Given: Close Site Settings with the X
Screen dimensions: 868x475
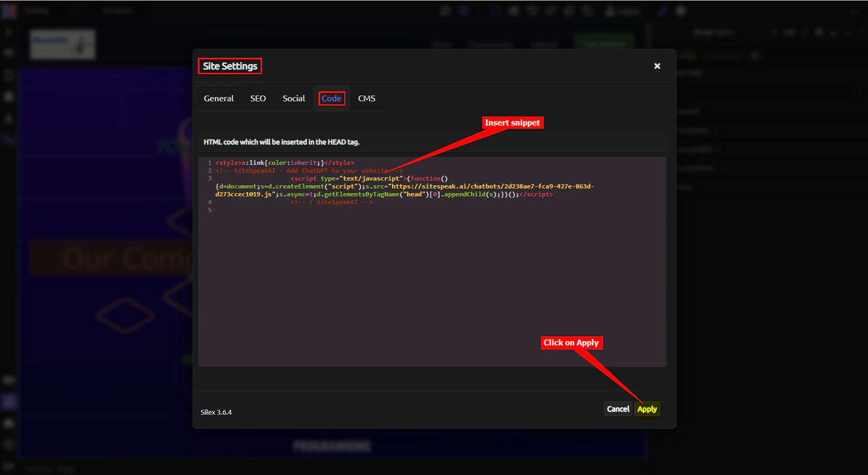Looking at the screenshot, I should [x=657, y=66].
